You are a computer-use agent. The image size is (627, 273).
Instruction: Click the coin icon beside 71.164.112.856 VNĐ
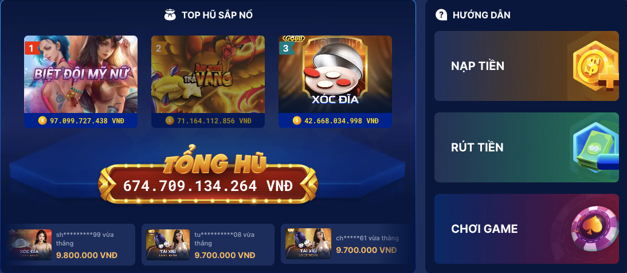coord(170,120)
